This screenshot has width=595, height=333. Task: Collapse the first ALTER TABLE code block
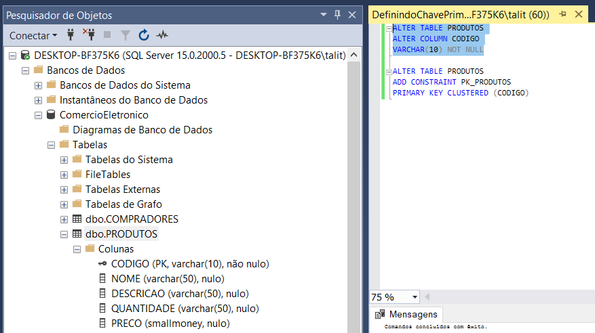pyautogui.click(x=389, y=28)
